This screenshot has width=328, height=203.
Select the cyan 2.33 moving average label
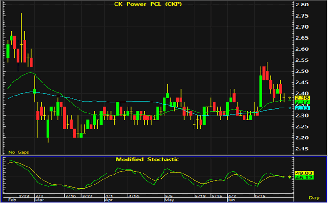[302, 108]
